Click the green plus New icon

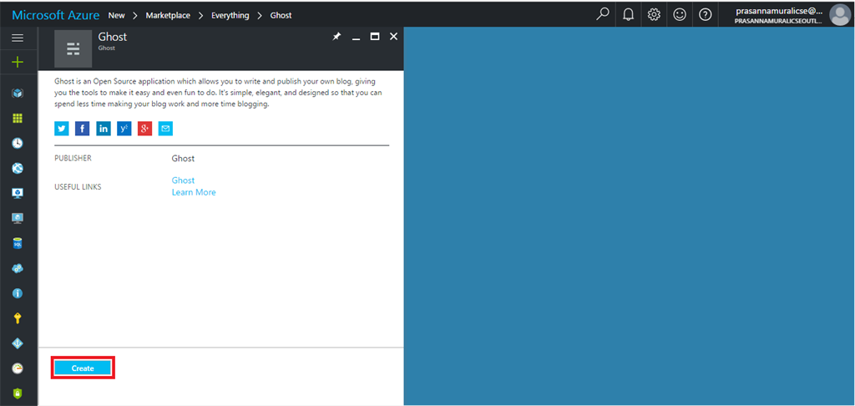coord(18,62)
